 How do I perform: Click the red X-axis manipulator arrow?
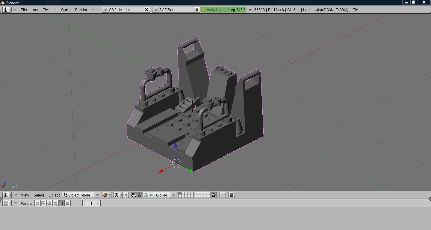(161, 171)
